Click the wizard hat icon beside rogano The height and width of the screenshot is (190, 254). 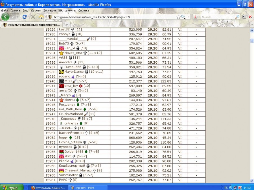tap(73, 77)
